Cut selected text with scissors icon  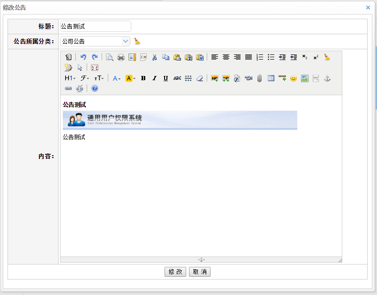coord(155,57)
